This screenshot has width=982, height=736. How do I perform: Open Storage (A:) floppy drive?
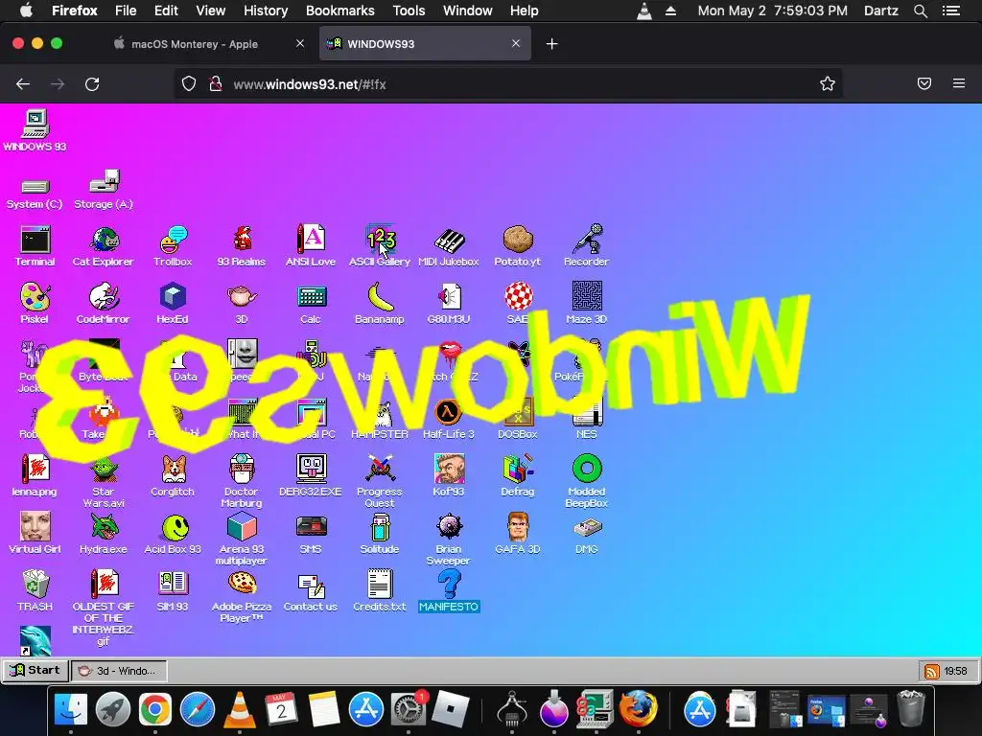click(x=104, y=190)
